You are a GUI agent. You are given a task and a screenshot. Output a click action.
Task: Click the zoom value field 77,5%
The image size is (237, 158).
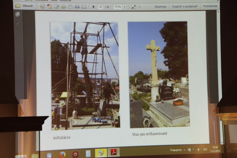(x=118, y=7)
